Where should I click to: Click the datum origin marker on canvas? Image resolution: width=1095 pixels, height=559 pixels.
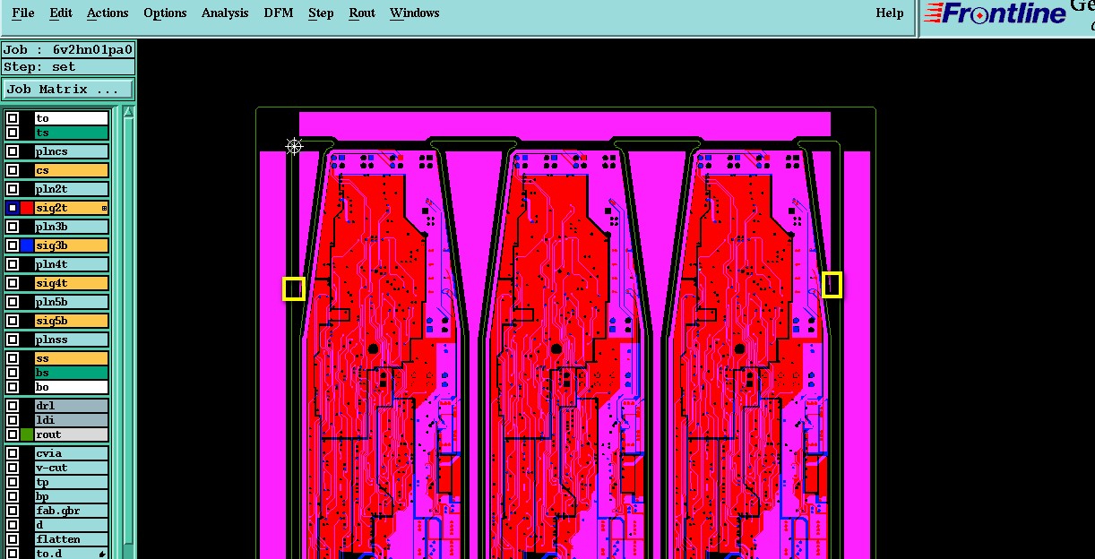[x=294, y=146]
